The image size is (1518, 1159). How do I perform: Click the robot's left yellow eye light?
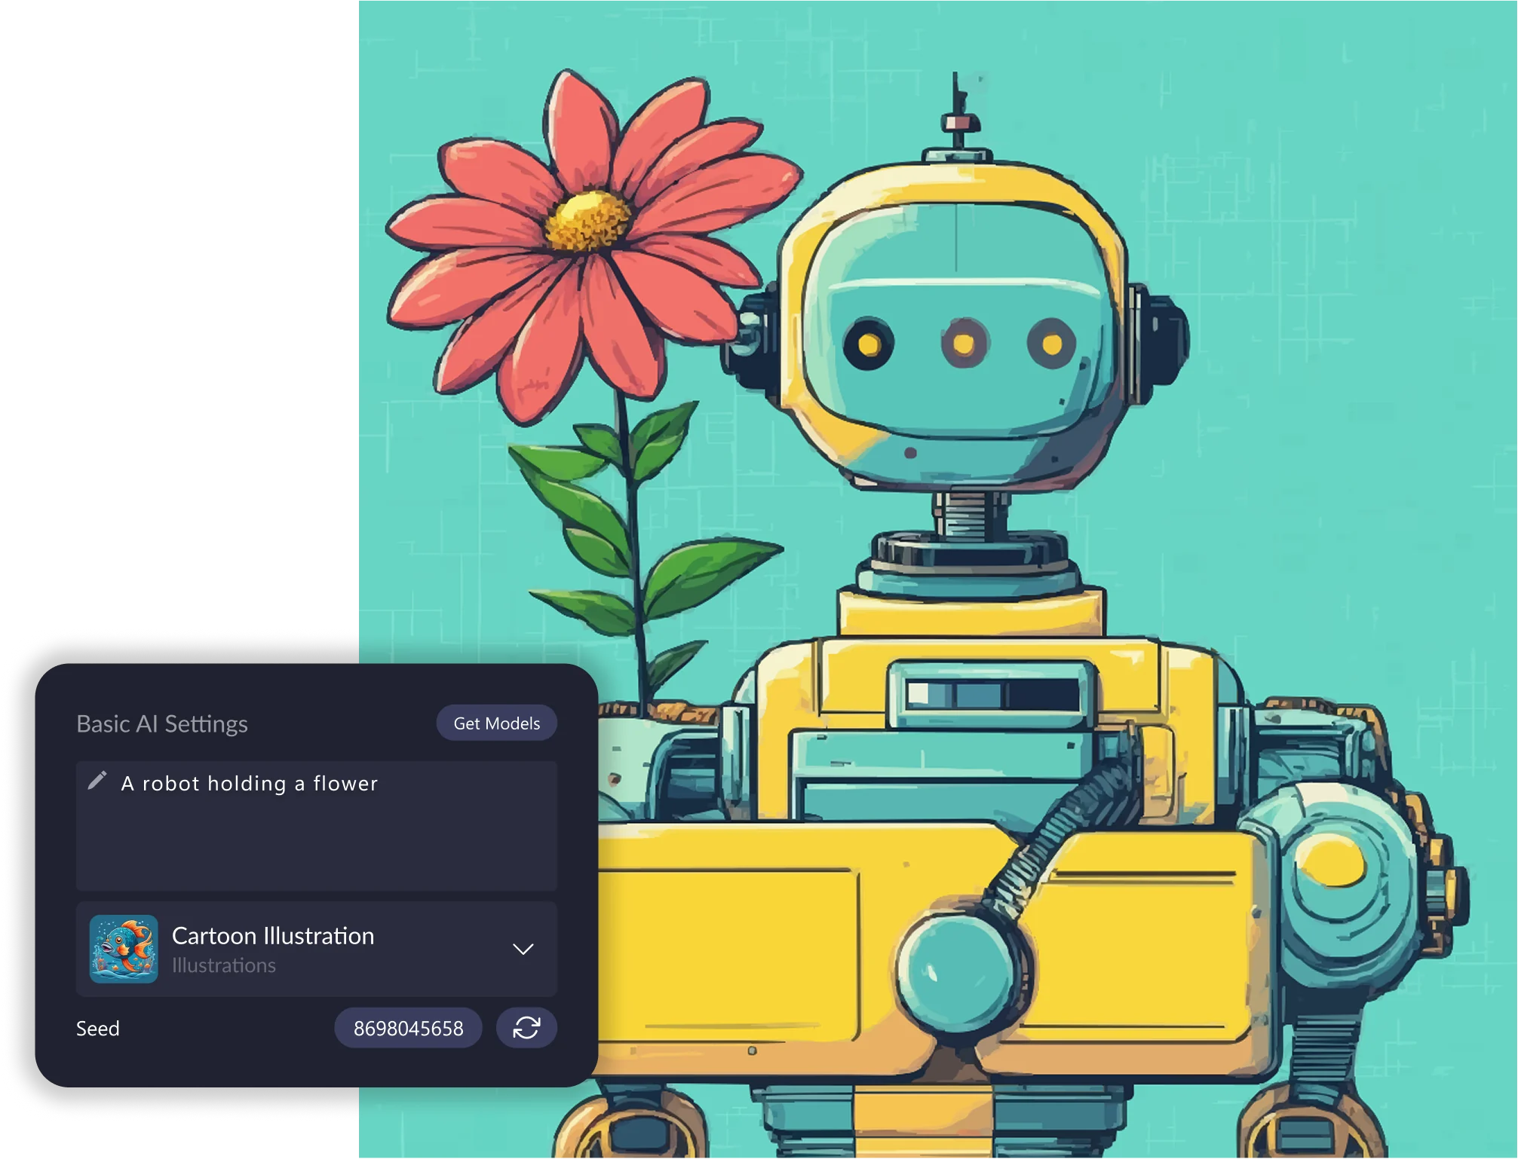coord(869,344)
